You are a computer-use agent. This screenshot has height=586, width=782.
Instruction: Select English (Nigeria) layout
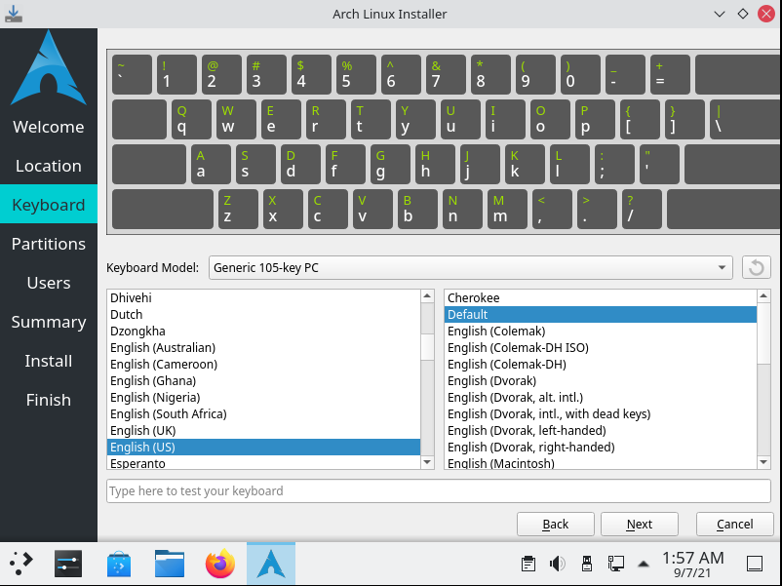[x=263, y=397]
